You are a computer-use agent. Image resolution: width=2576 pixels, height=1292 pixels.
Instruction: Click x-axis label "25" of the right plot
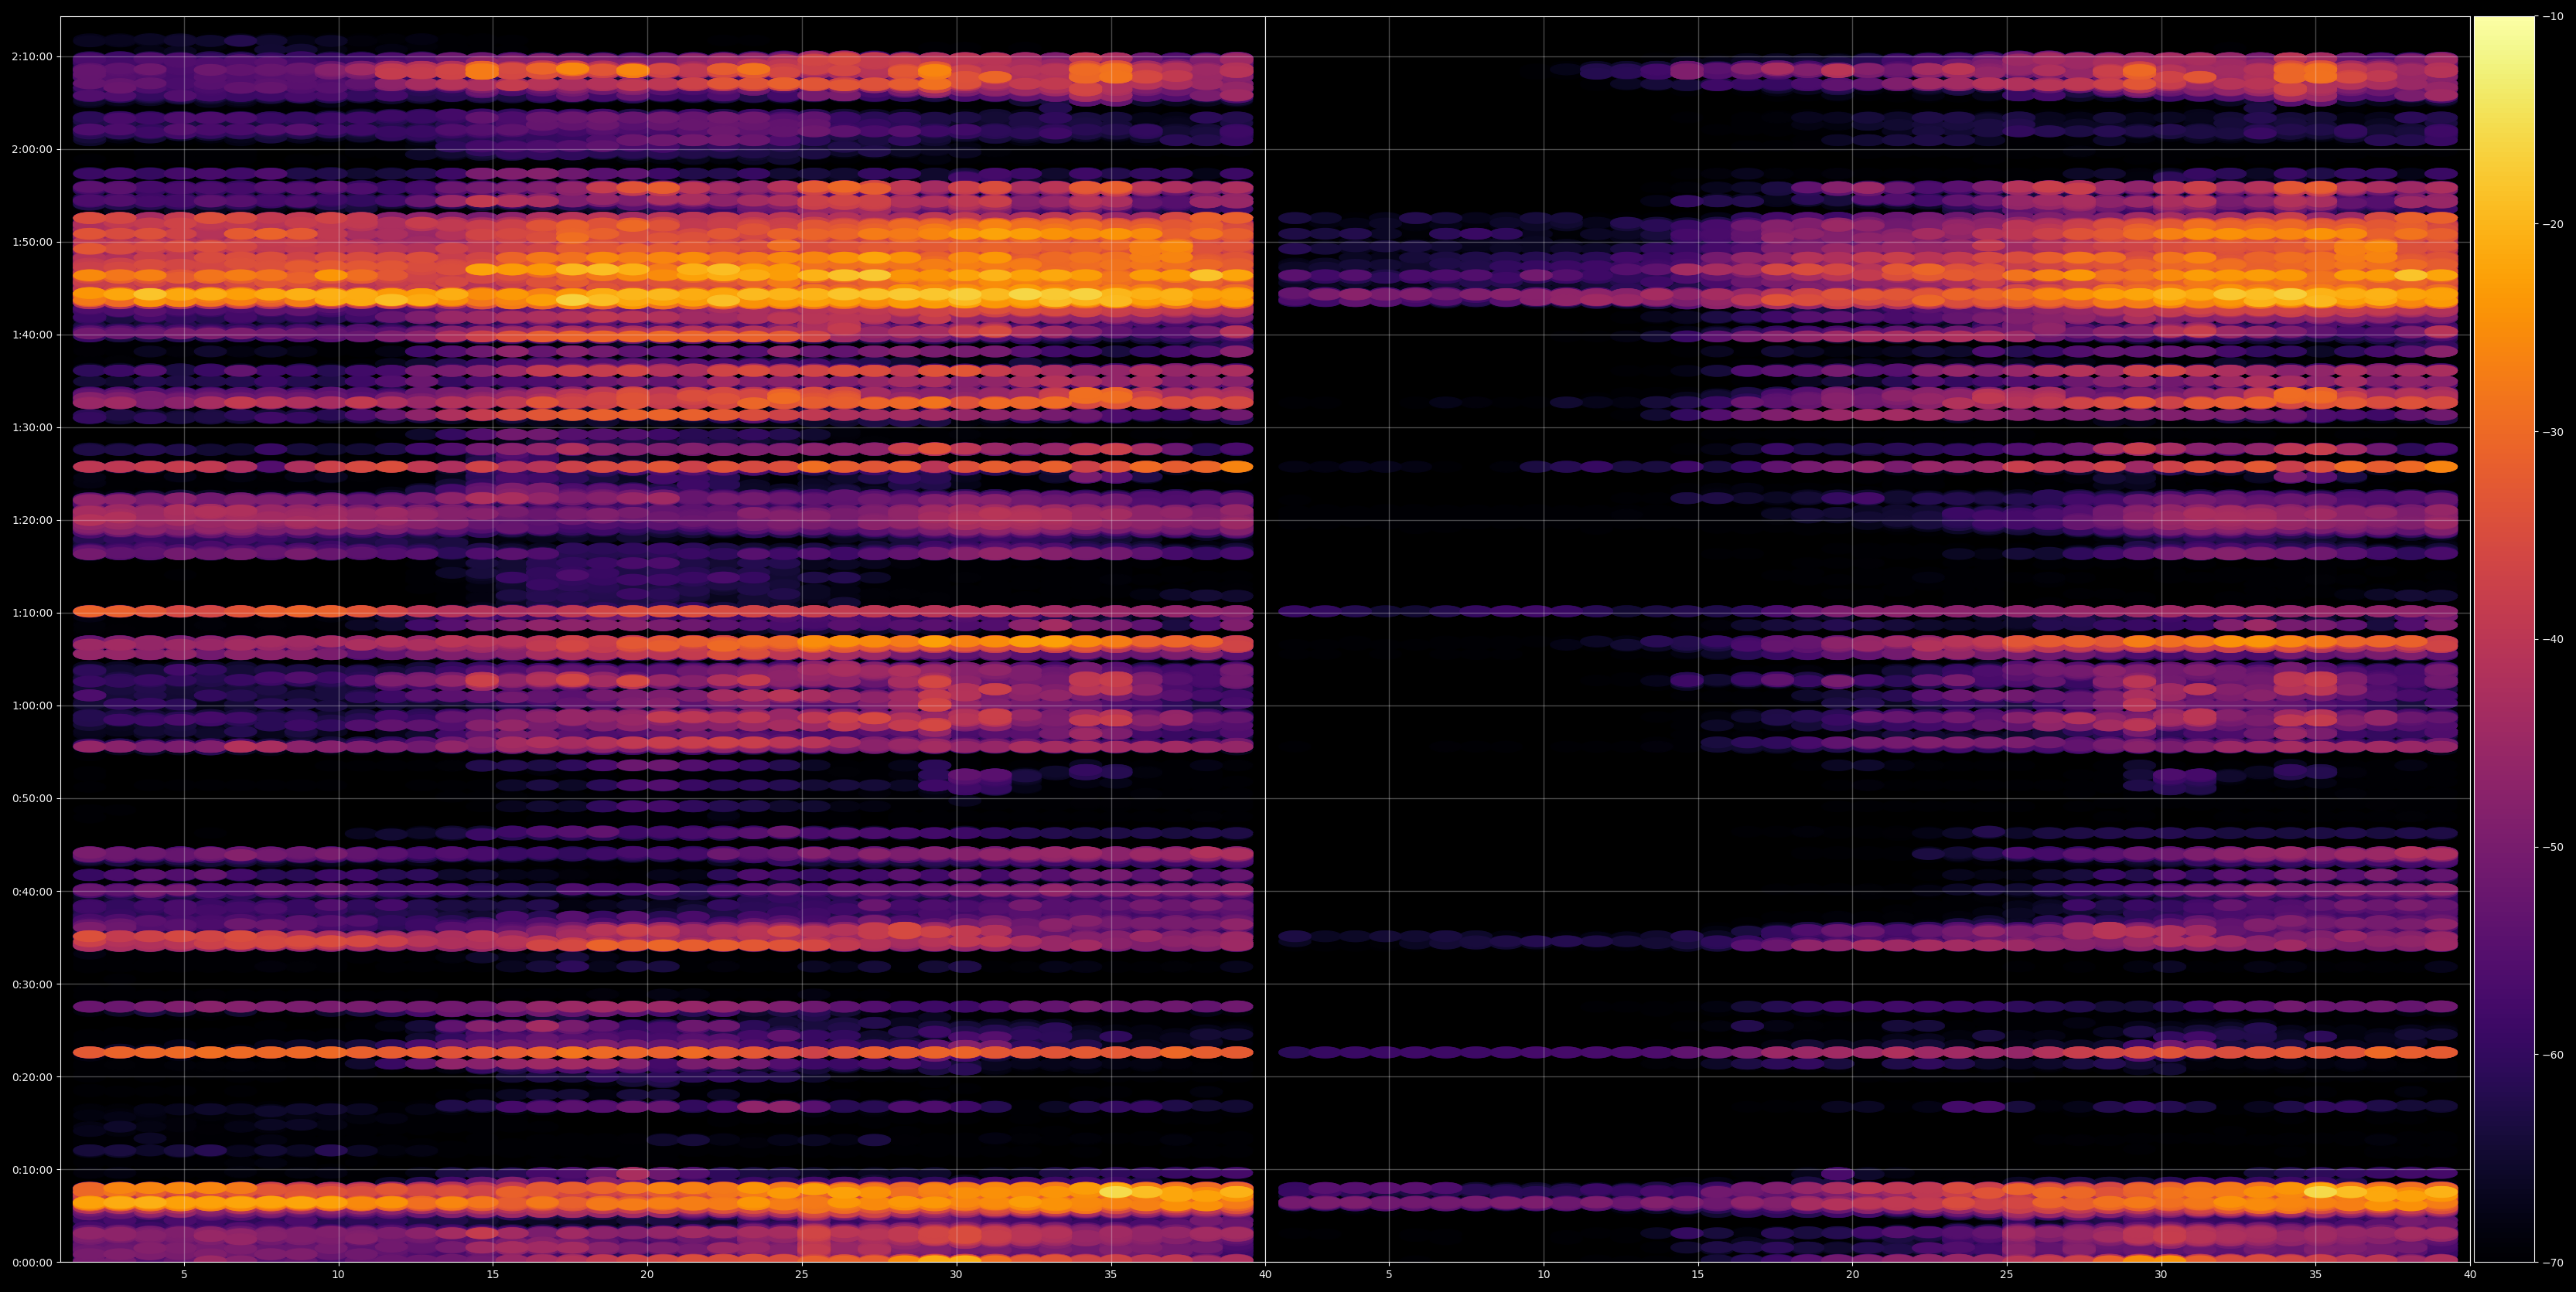[x=2007, y=1275]
